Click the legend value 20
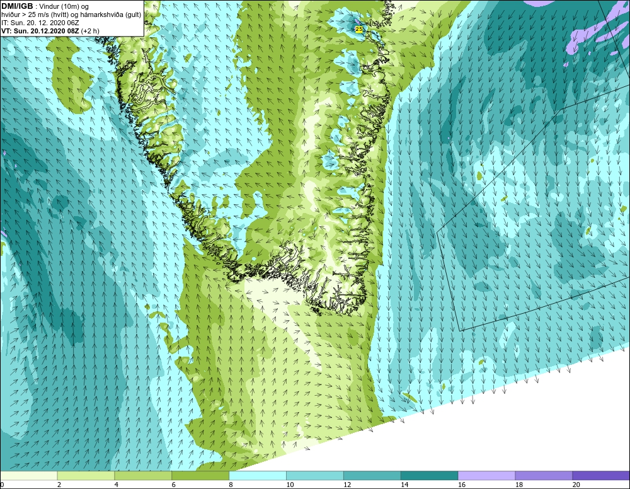Viewport: 630px width, 489px height. [576, 485]
